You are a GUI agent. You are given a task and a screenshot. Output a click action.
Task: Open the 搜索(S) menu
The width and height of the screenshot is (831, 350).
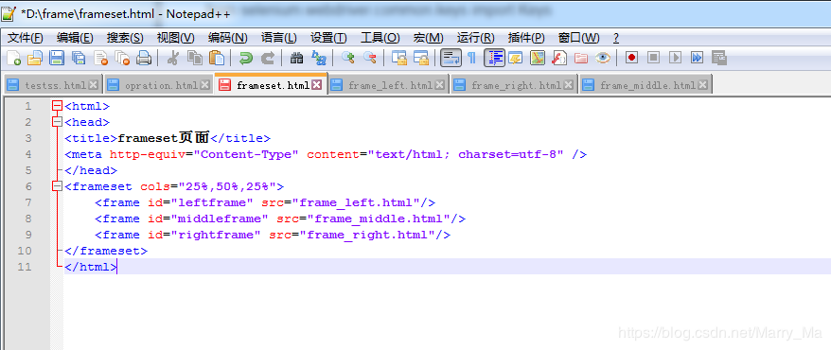pyautogui.click(x=125, y=38)
